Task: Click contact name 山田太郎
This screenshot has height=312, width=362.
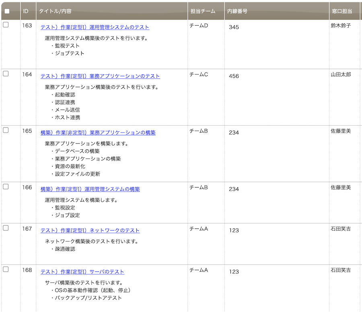Action: (x=341, y=74)
